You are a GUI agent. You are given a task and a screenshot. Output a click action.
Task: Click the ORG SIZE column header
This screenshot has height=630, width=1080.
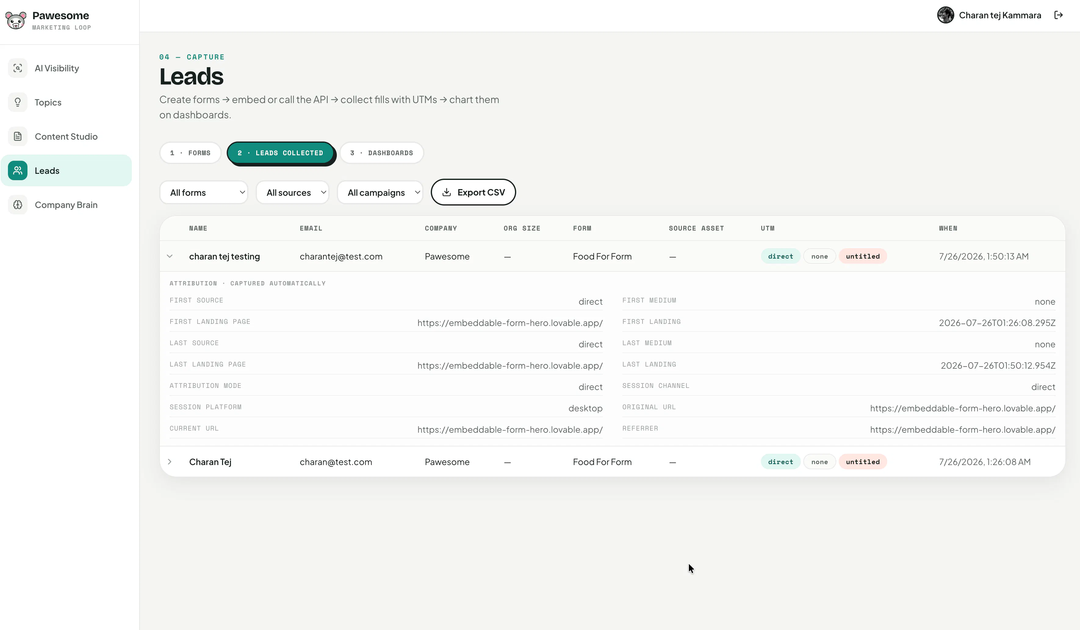click(x=522, y=228)
